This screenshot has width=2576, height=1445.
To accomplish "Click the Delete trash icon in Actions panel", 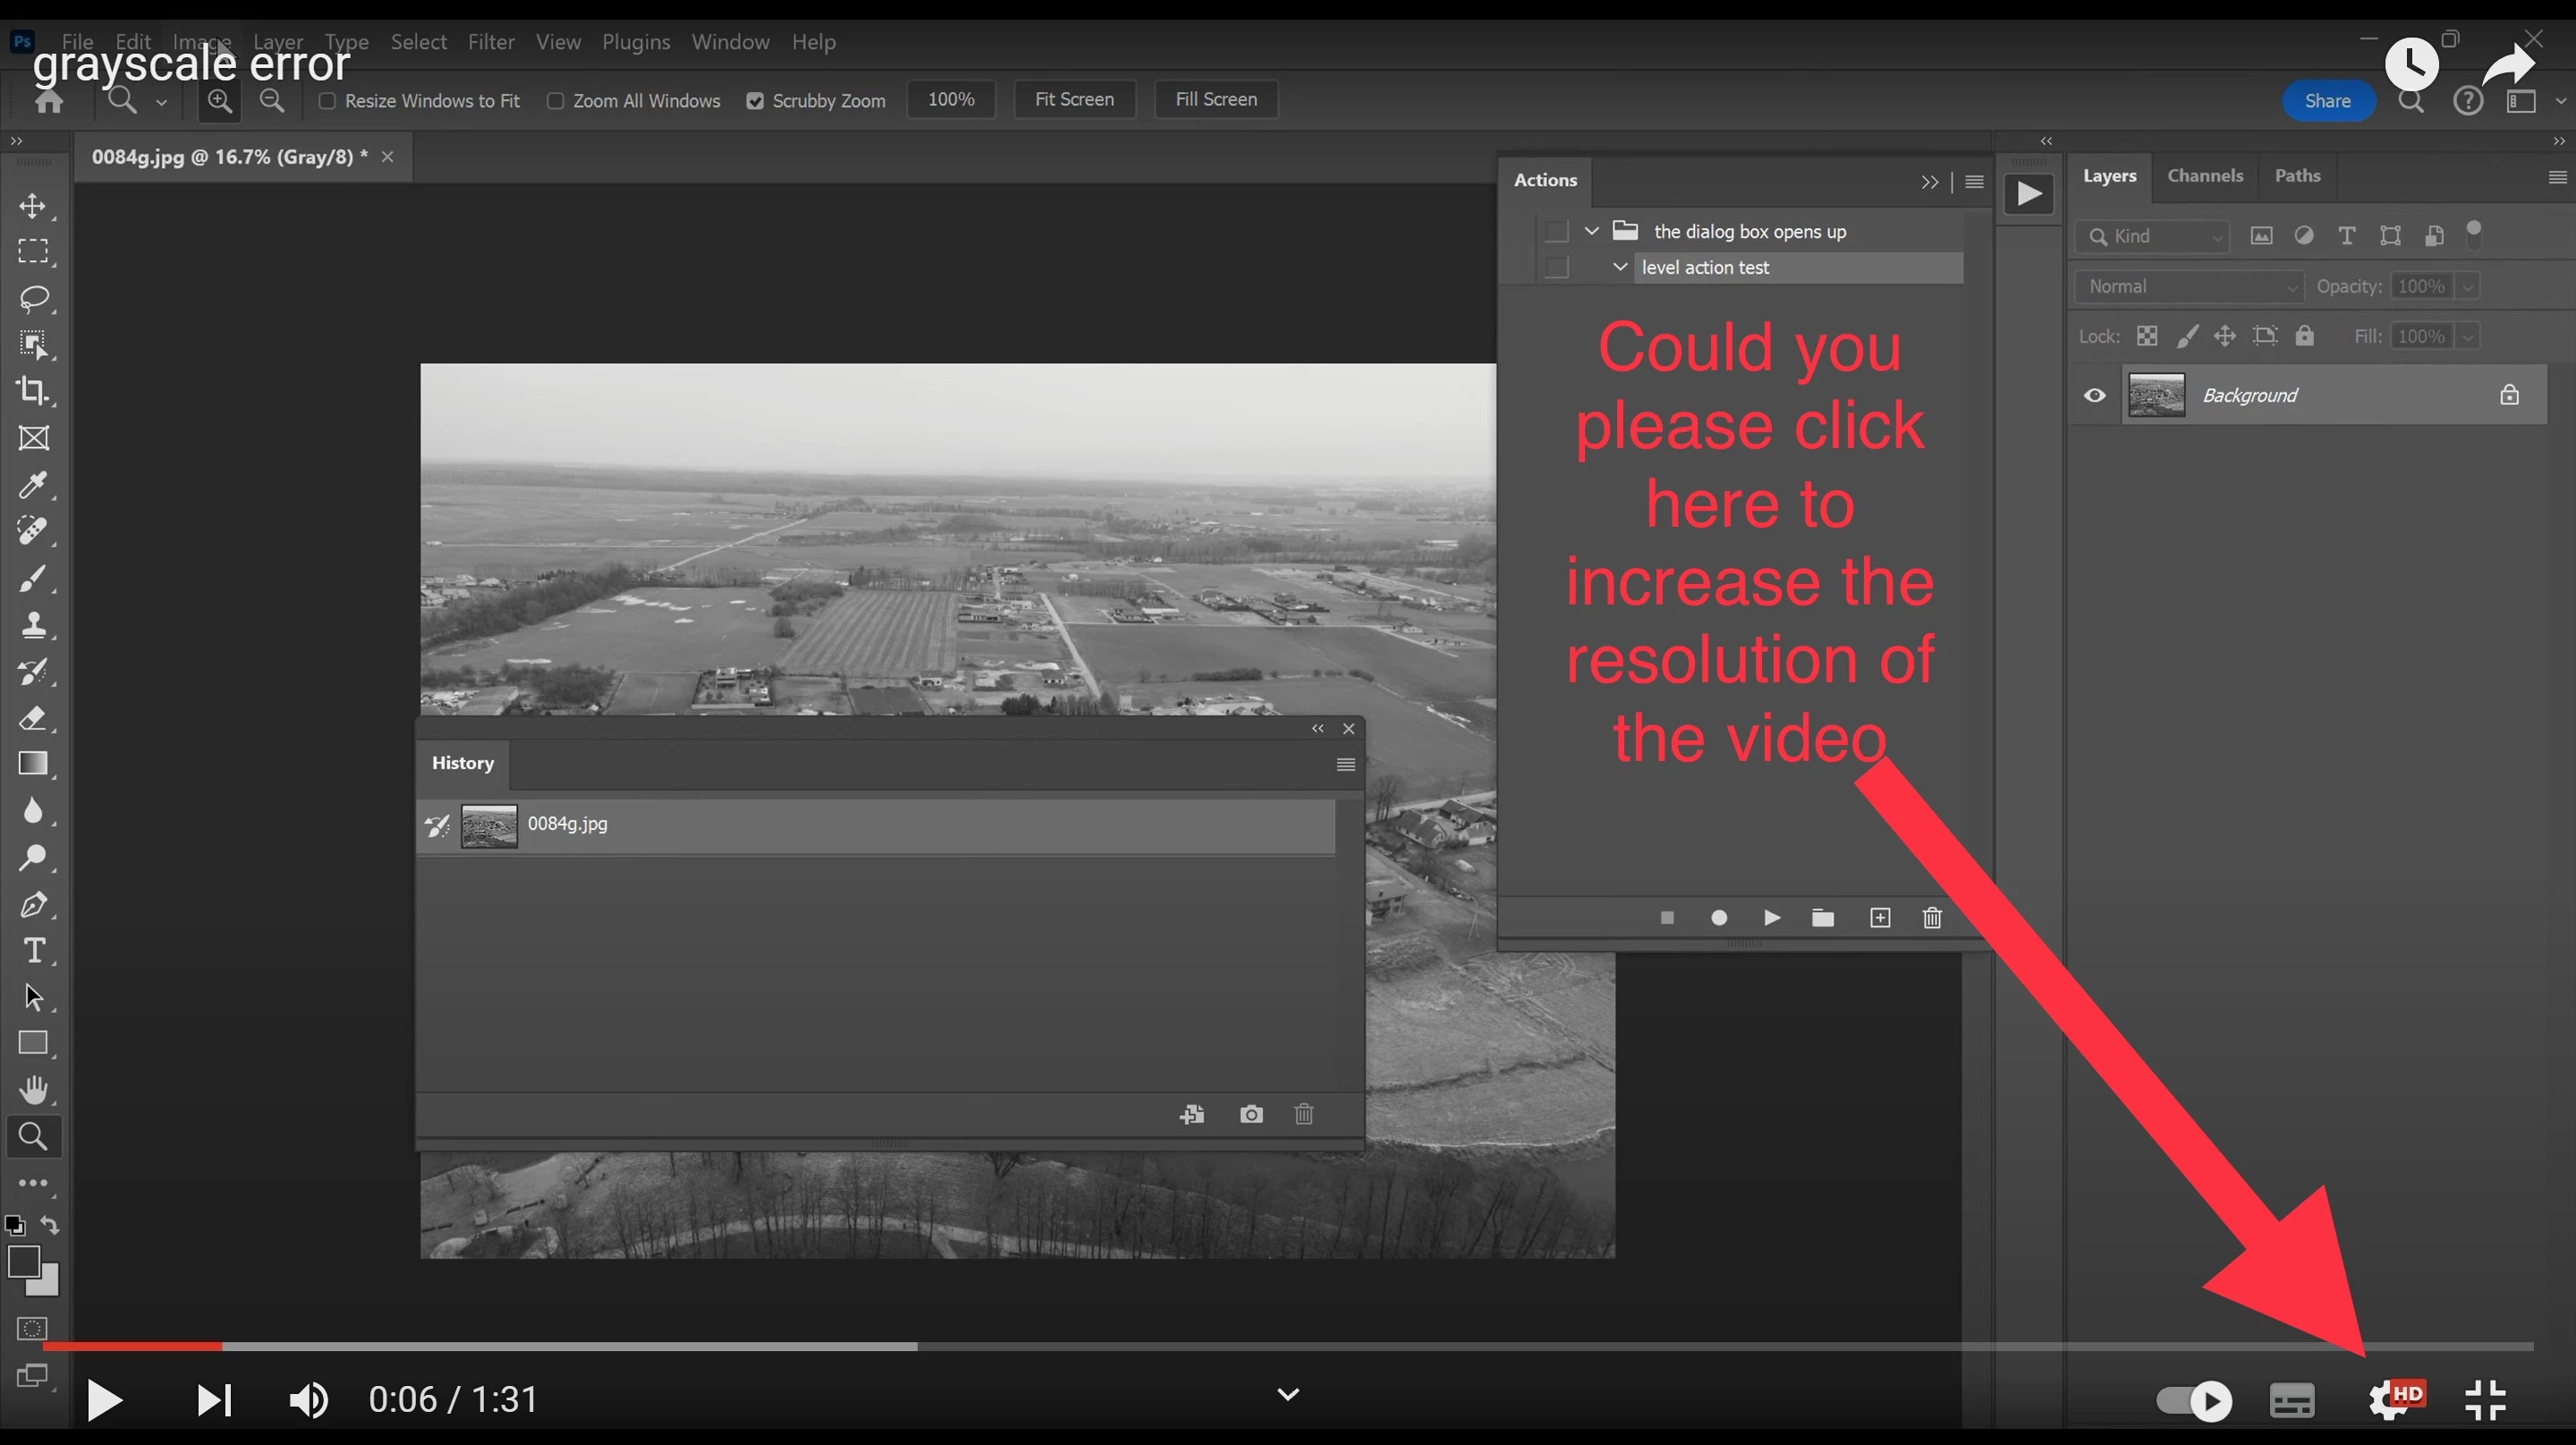I will click(1932, 918).
